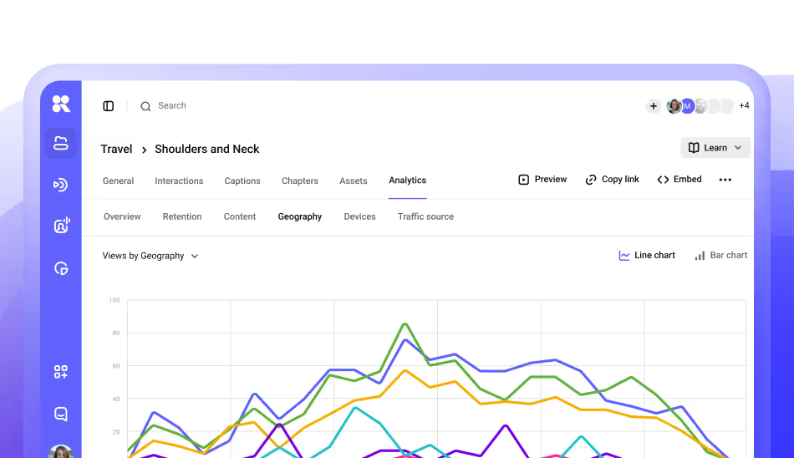Image resolution: width=794 pixels, height=458 pixels.
Task: Switch to the Chapters tab
Action: click(x=300, y=181)
